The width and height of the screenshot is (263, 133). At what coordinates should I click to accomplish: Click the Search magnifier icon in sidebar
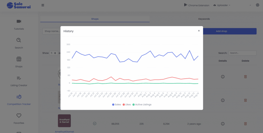pos(18,40)
